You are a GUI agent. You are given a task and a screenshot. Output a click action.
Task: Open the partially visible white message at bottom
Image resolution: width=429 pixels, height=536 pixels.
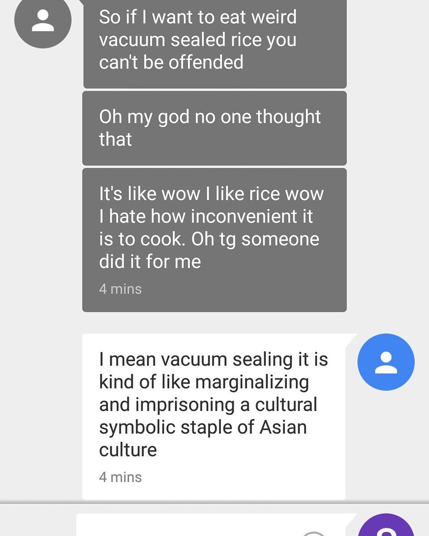click(216, 525)
